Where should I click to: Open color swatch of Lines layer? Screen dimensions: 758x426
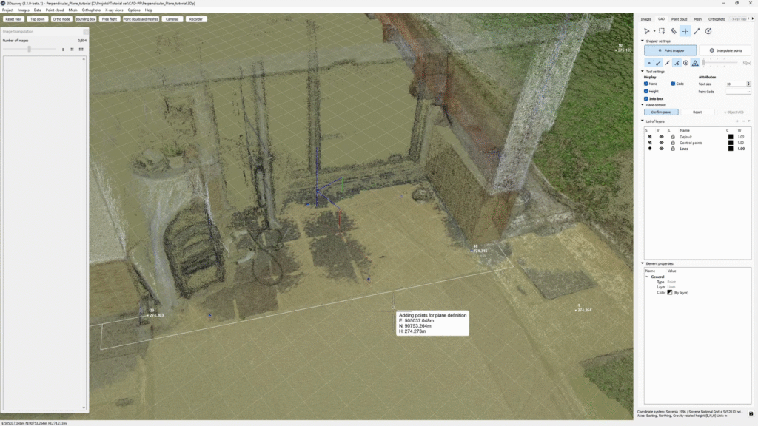(x=731, y=149)
